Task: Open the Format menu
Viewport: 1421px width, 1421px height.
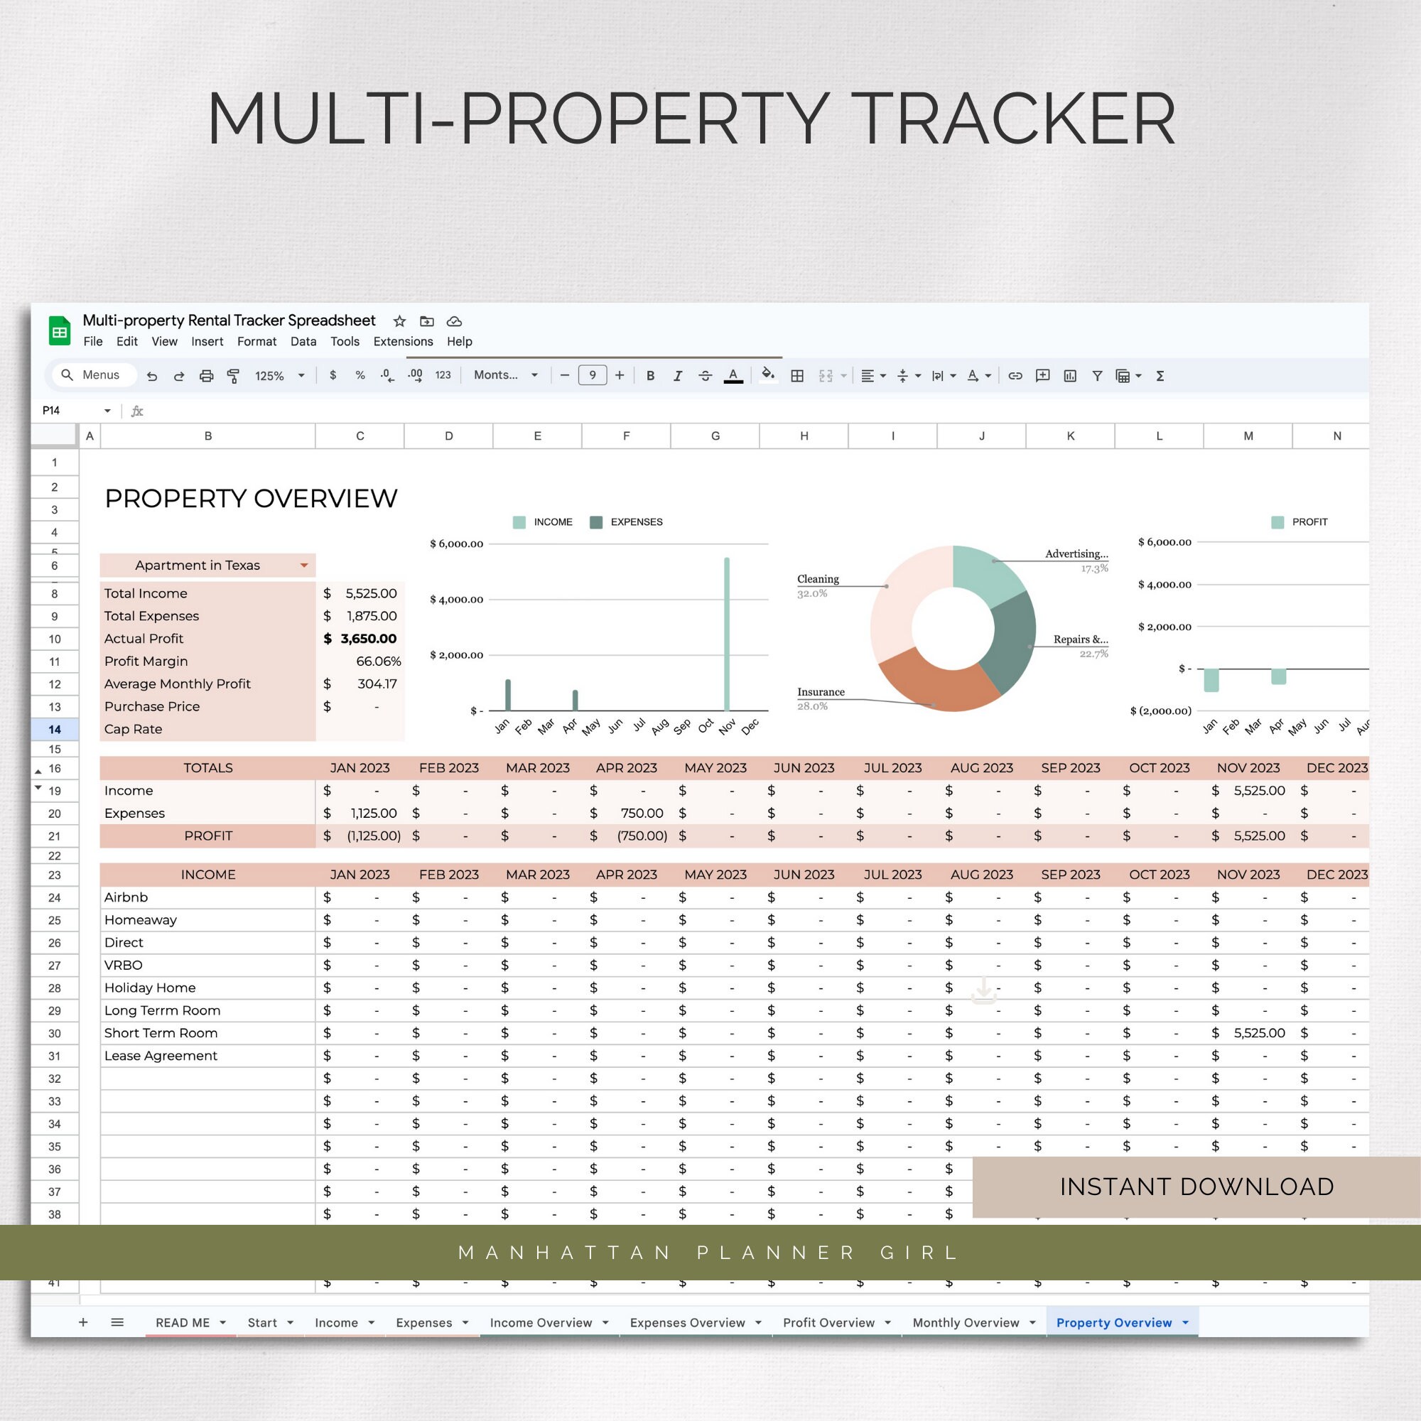Action: [x=256, y=341]
